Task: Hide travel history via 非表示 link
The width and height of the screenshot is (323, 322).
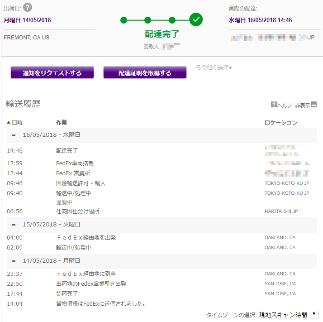Action: click(x=302, y=106)
